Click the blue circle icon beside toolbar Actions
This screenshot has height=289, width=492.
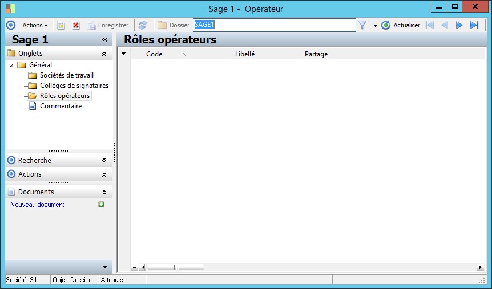pos(11,25)
